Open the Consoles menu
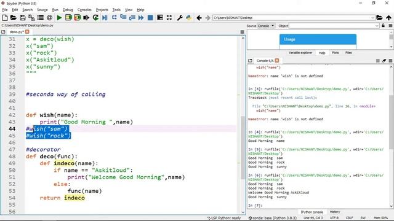Image resolution: width=394 pixels, height=221 pixels. coord(84,10)
